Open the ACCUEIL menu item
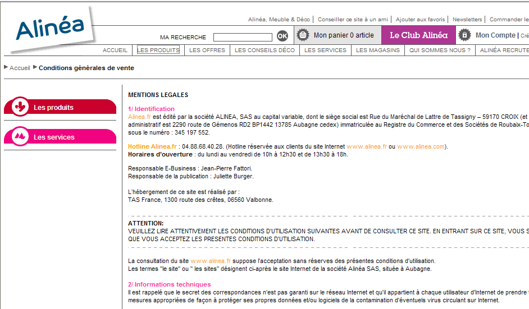Viewport: 529px width, 309px height. pyautogui.click(x=115, y=50)
